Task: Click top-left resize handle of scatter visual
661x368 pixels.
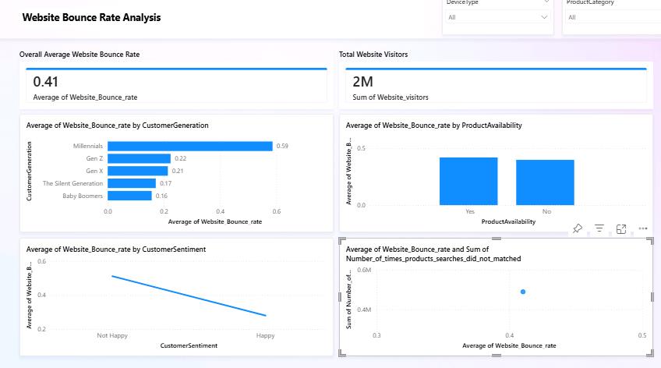Action: (x=341, y=240)
